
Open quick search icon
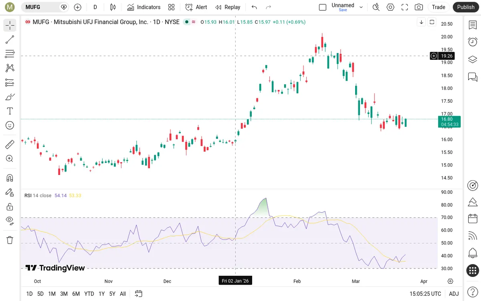(376, 7)
